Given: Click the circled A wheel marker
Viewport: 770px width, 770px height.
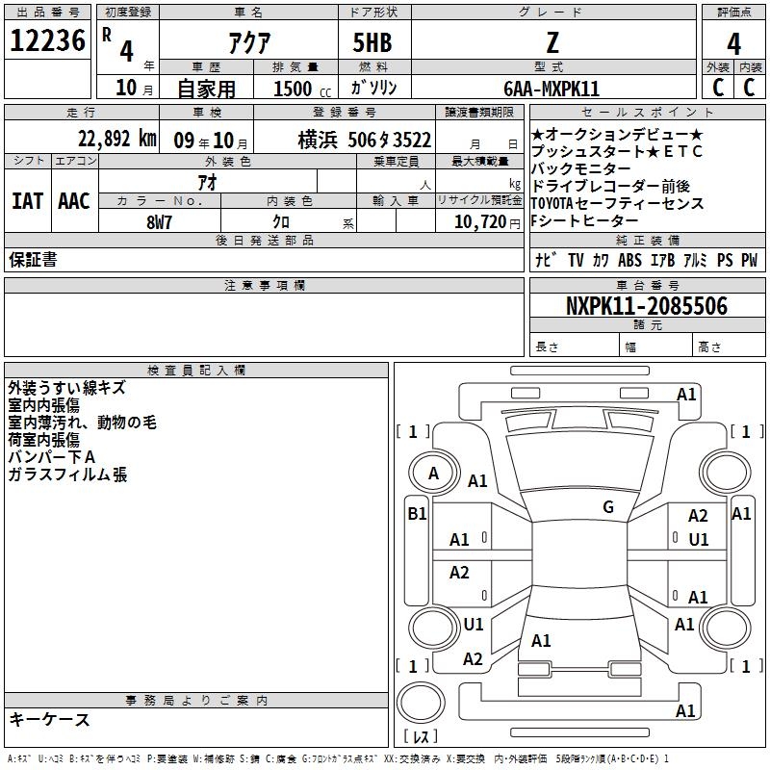Looking at the screenshot, I should (433, 473).
